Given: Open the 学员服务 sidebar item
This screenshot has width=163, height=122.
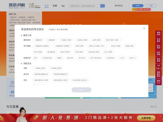Looking at the screenshot, I should 158,40.
